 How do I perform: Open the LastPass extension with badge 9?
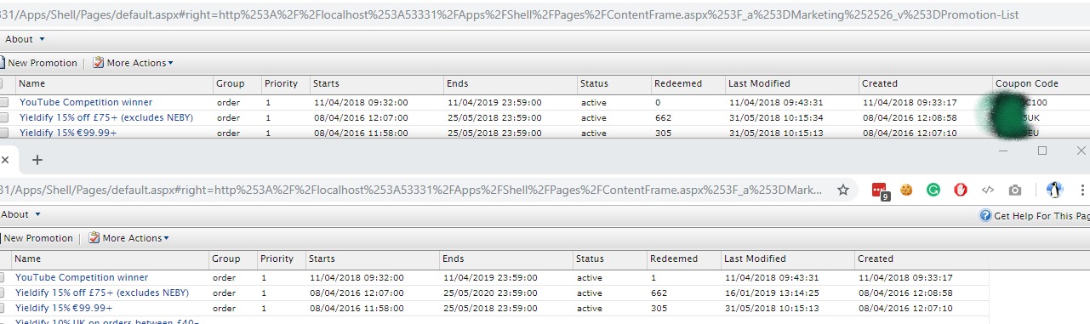coord(881,191)
